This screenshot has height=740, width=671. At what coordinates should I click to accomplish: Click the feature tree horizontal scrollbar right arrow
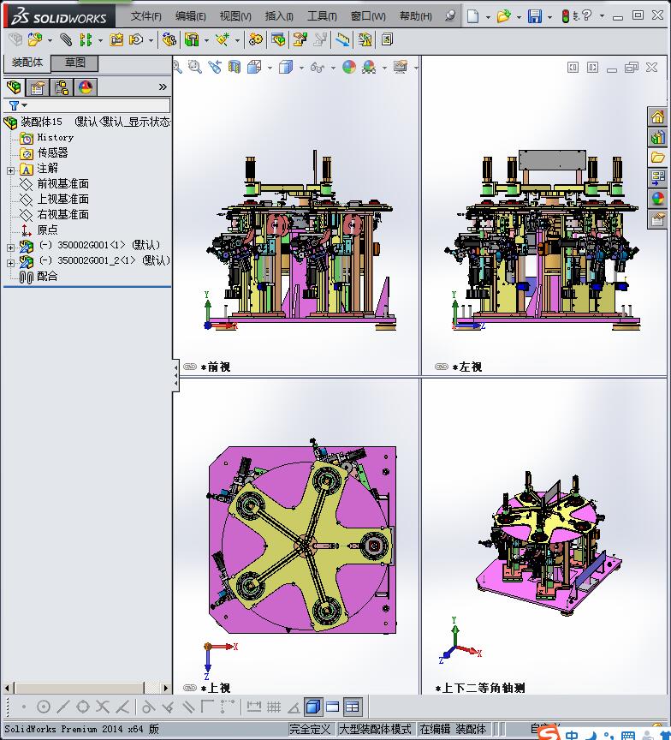click(165, 688)
